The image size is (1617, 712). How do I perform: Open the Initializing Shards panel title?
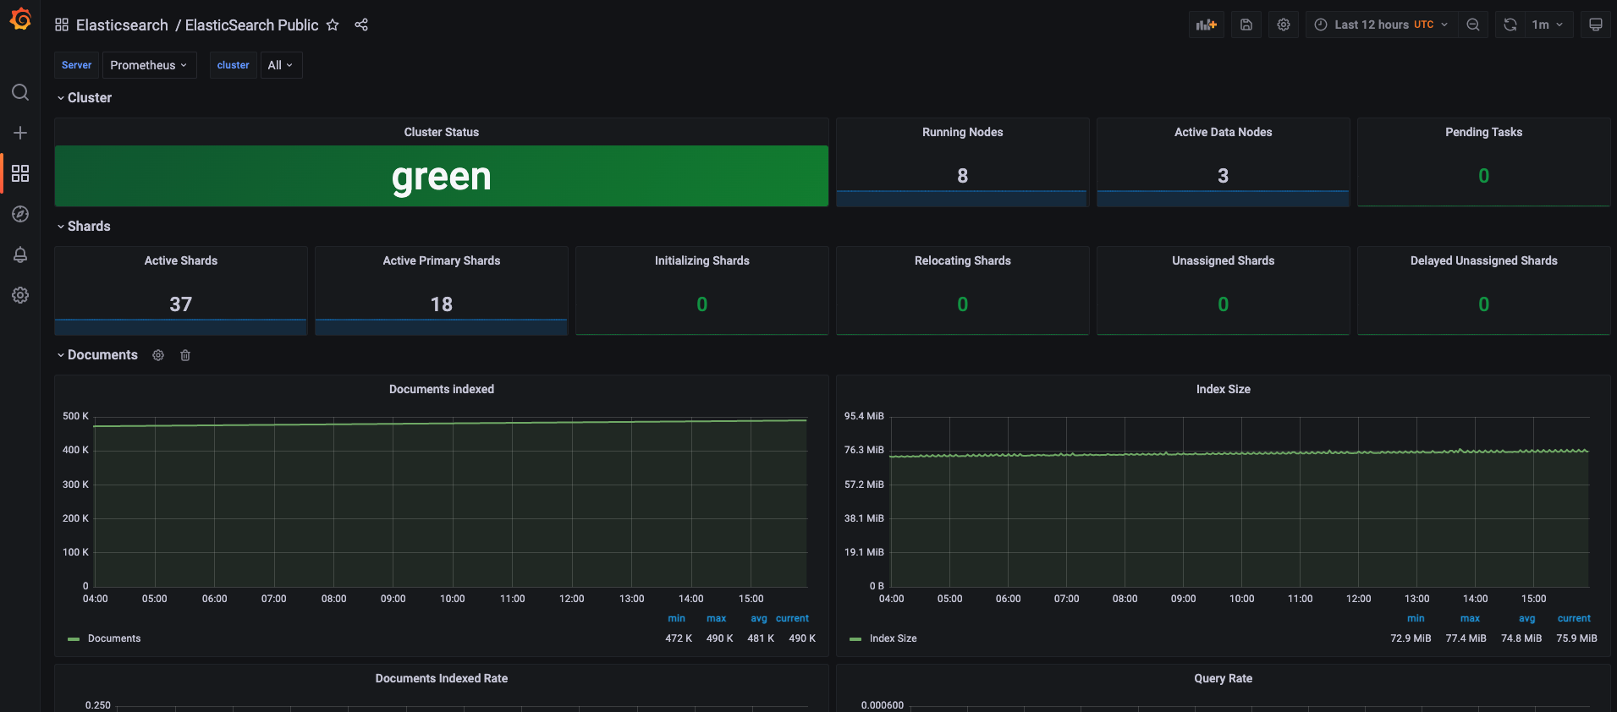702,260
